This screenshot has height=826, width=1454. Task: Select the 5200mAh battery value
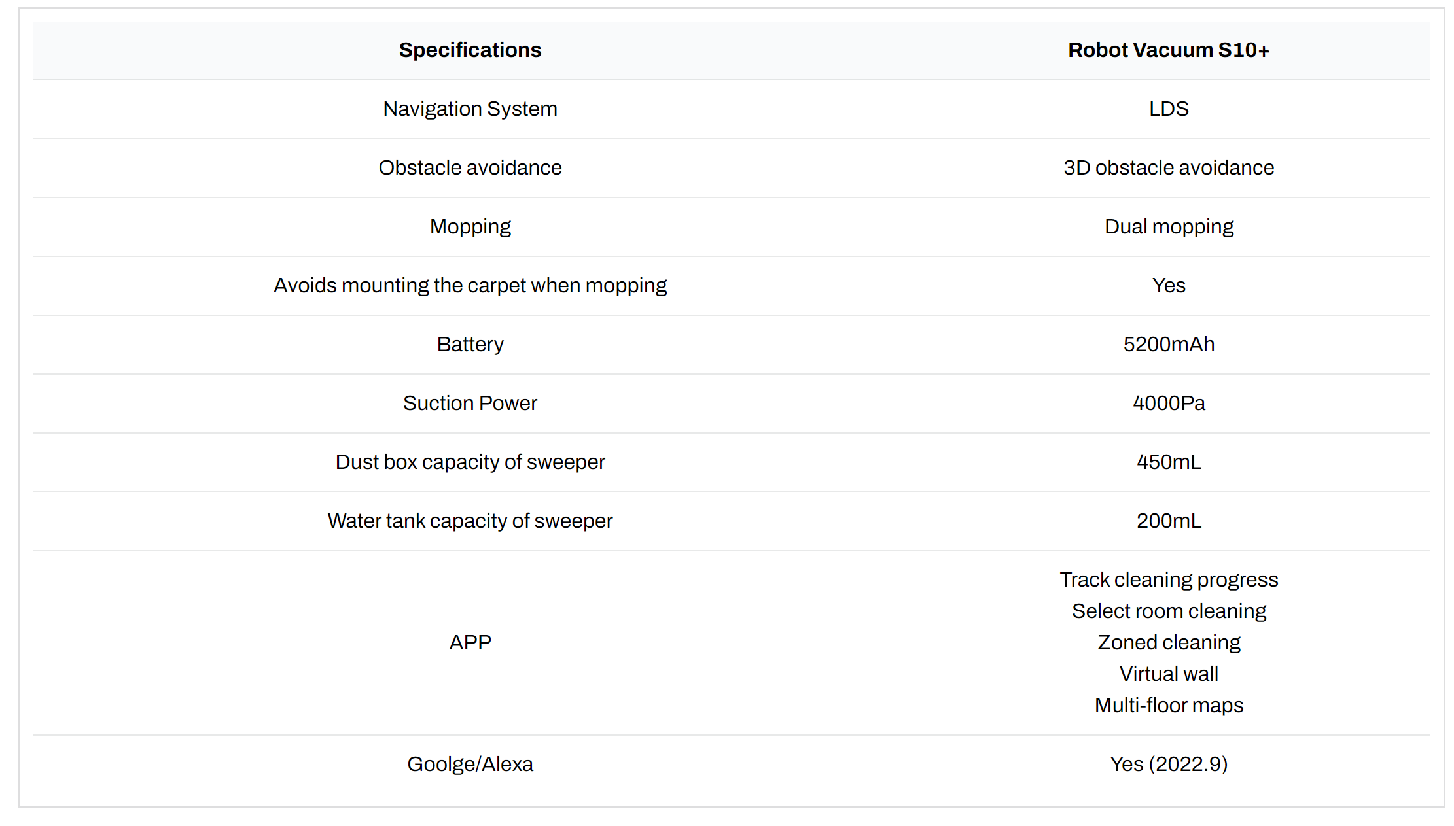pos(1169,345)
